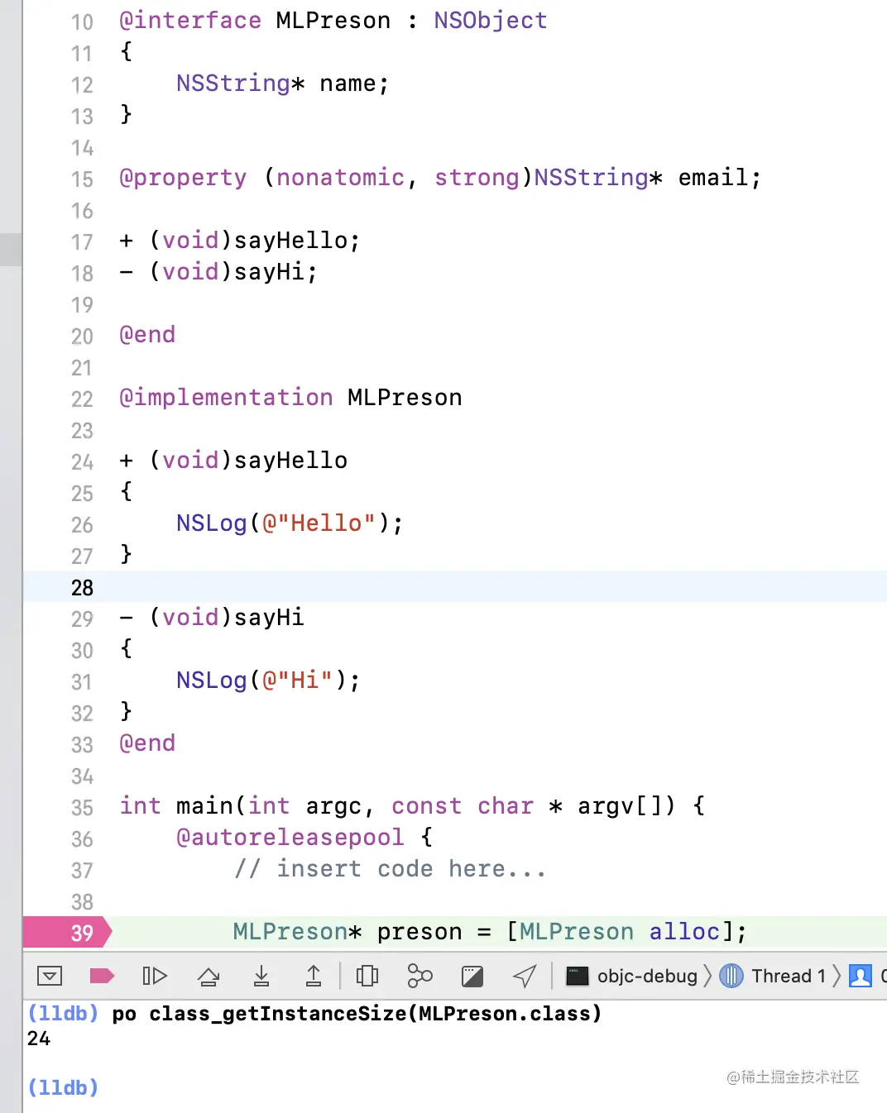The height and width of the screenshot is (1113, 887).
Task: Click NSObject in the interface declaration
Action: pos(491,20)
